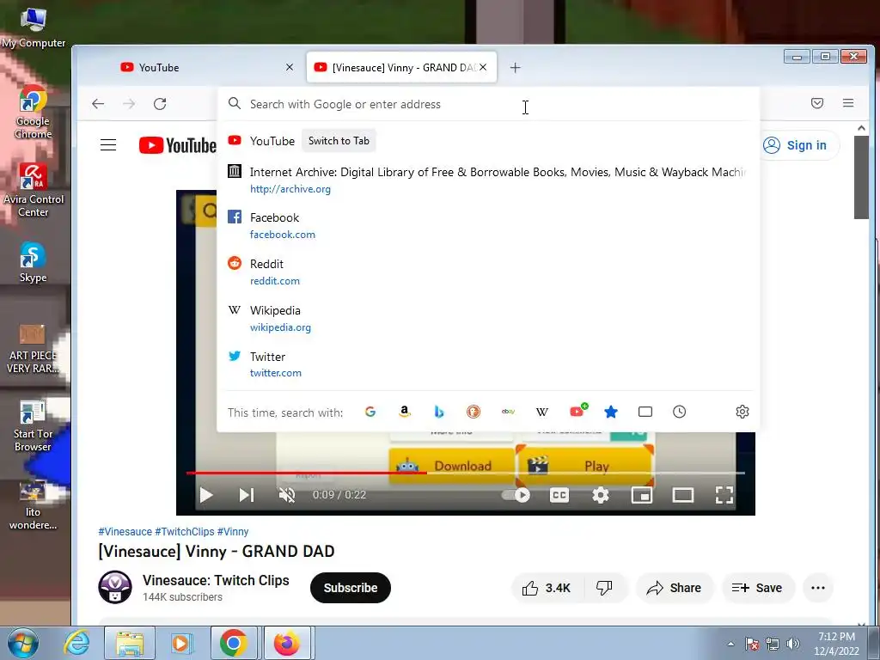880x660 pixels.
Task: Open more actions three dots menu
Action: click(x=818, y=588)
